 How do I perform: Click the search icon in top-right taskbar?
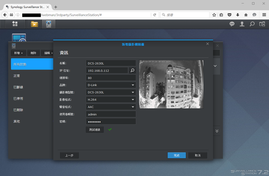pyautogui.click(x=252, y=24)
